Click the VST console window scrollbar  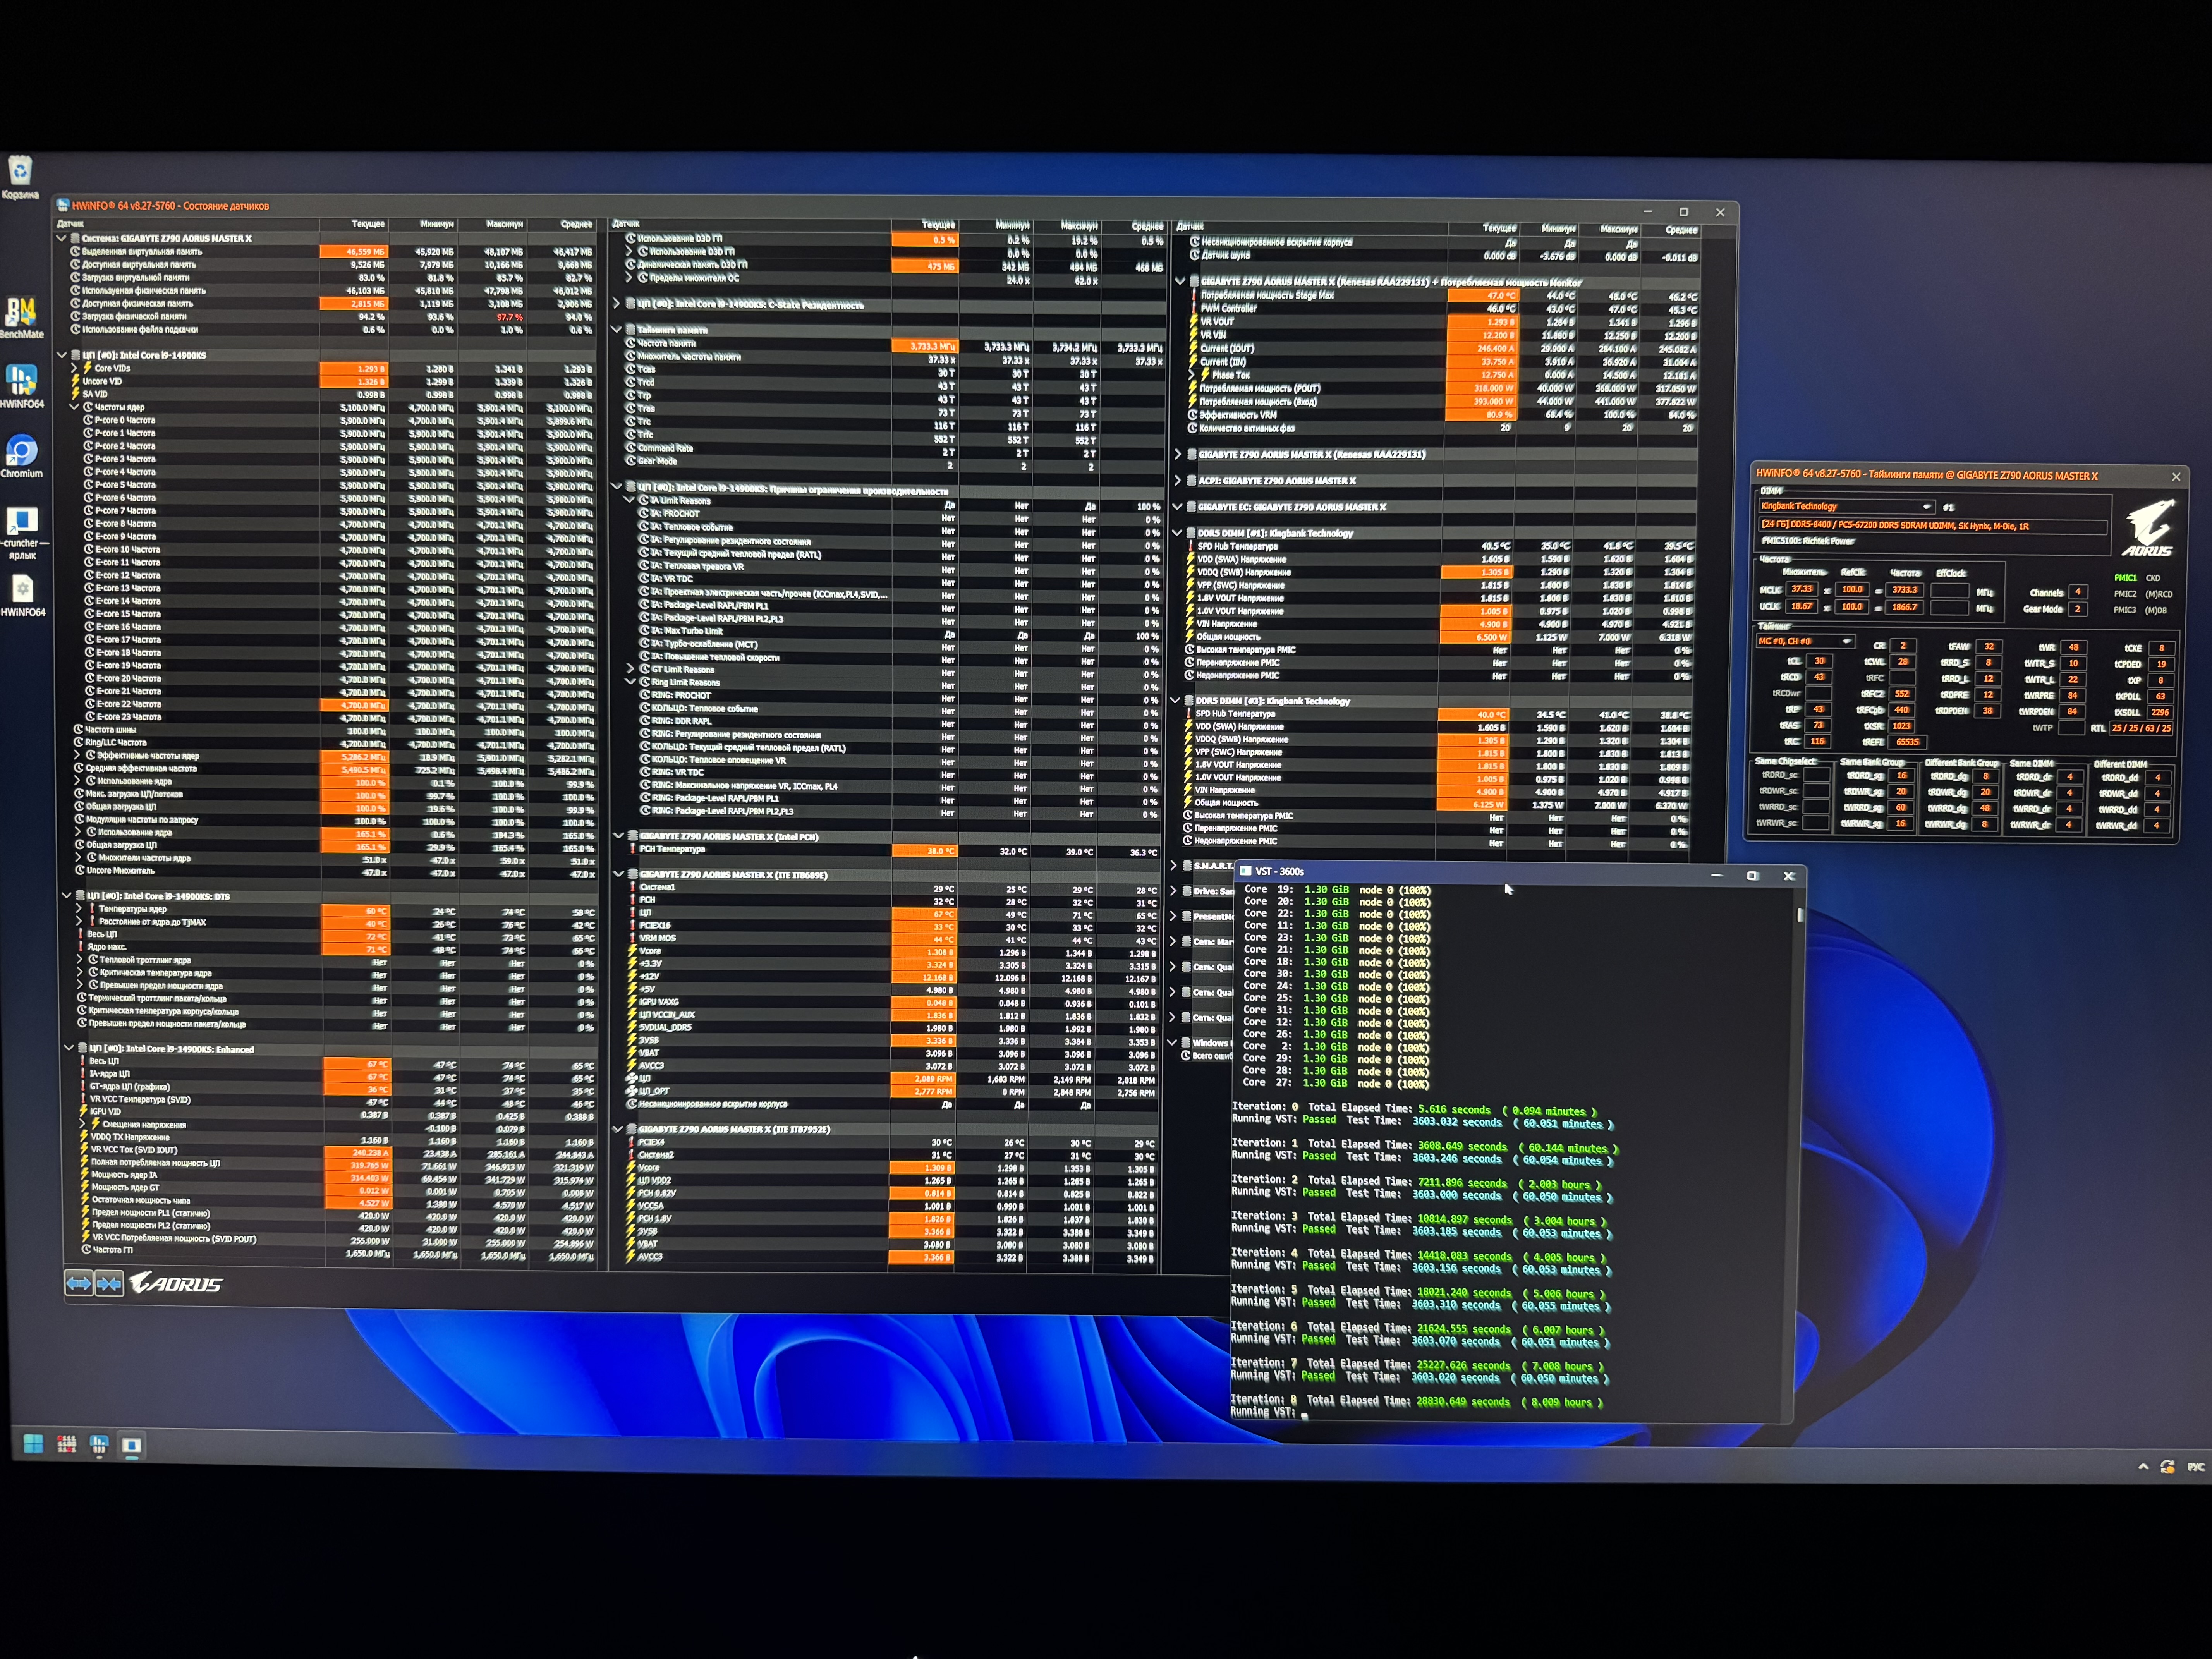point(1800,916)
